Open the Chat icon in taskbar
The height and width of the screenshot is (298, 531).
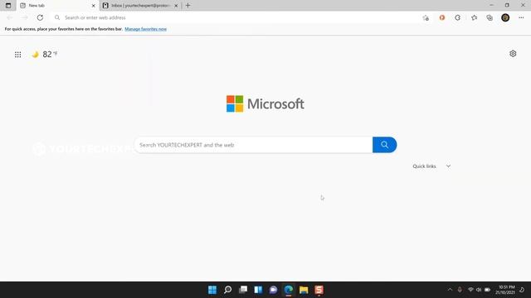273,290
